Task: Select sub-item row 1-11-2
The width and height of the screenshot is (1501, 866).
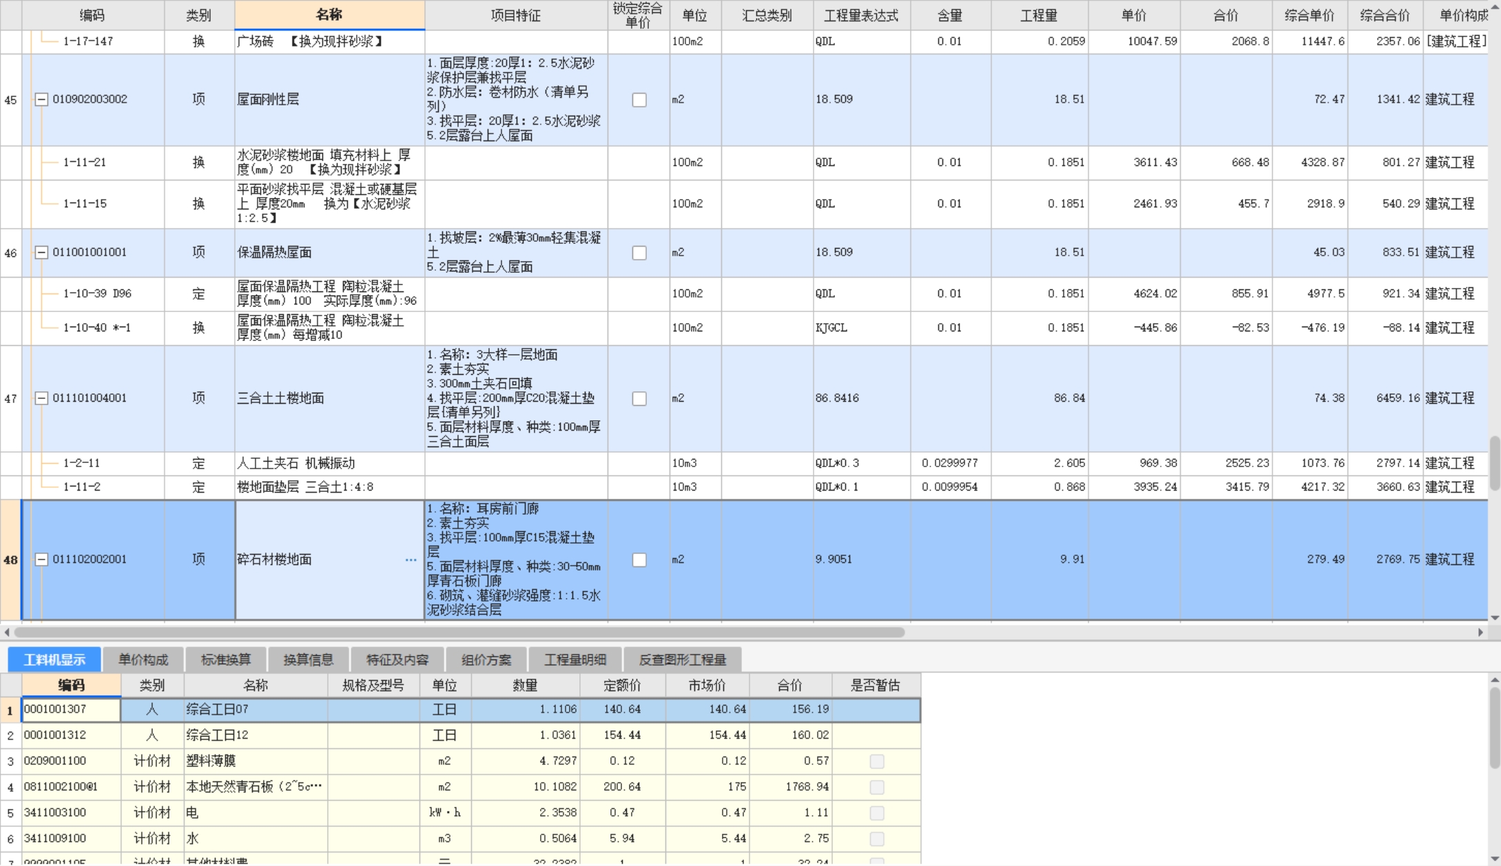Action: (744, 487)
